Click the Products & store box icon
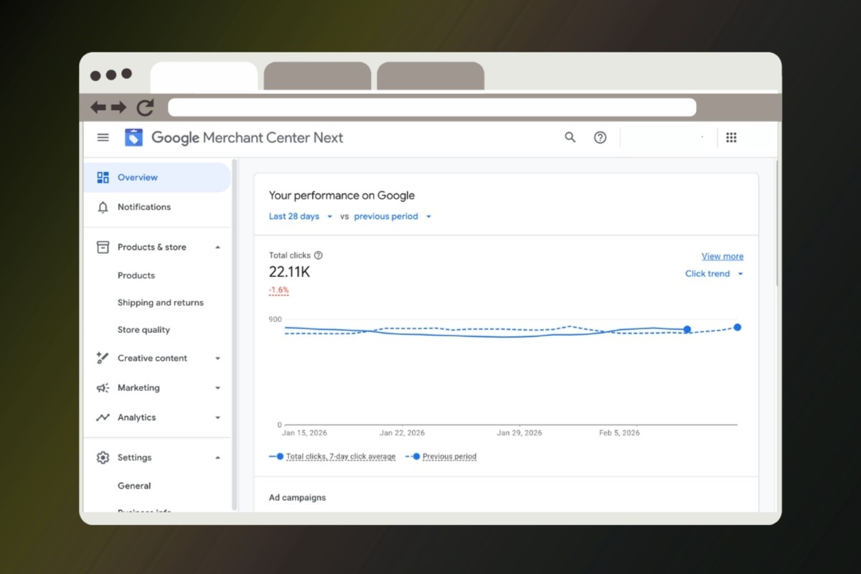The width and height of the screenshot is (861, 574). (103, 247)
